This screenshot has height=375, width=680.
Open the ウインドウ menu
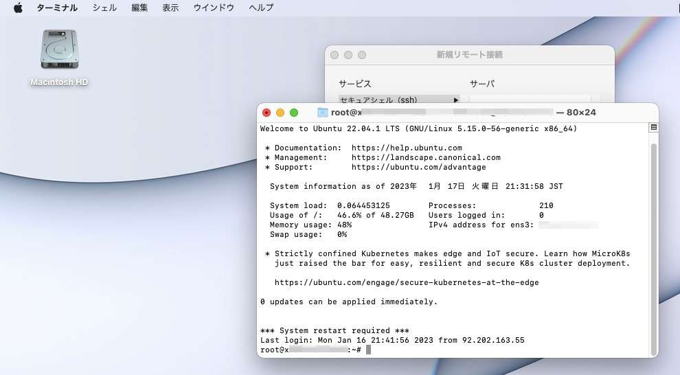pos(214,8)
